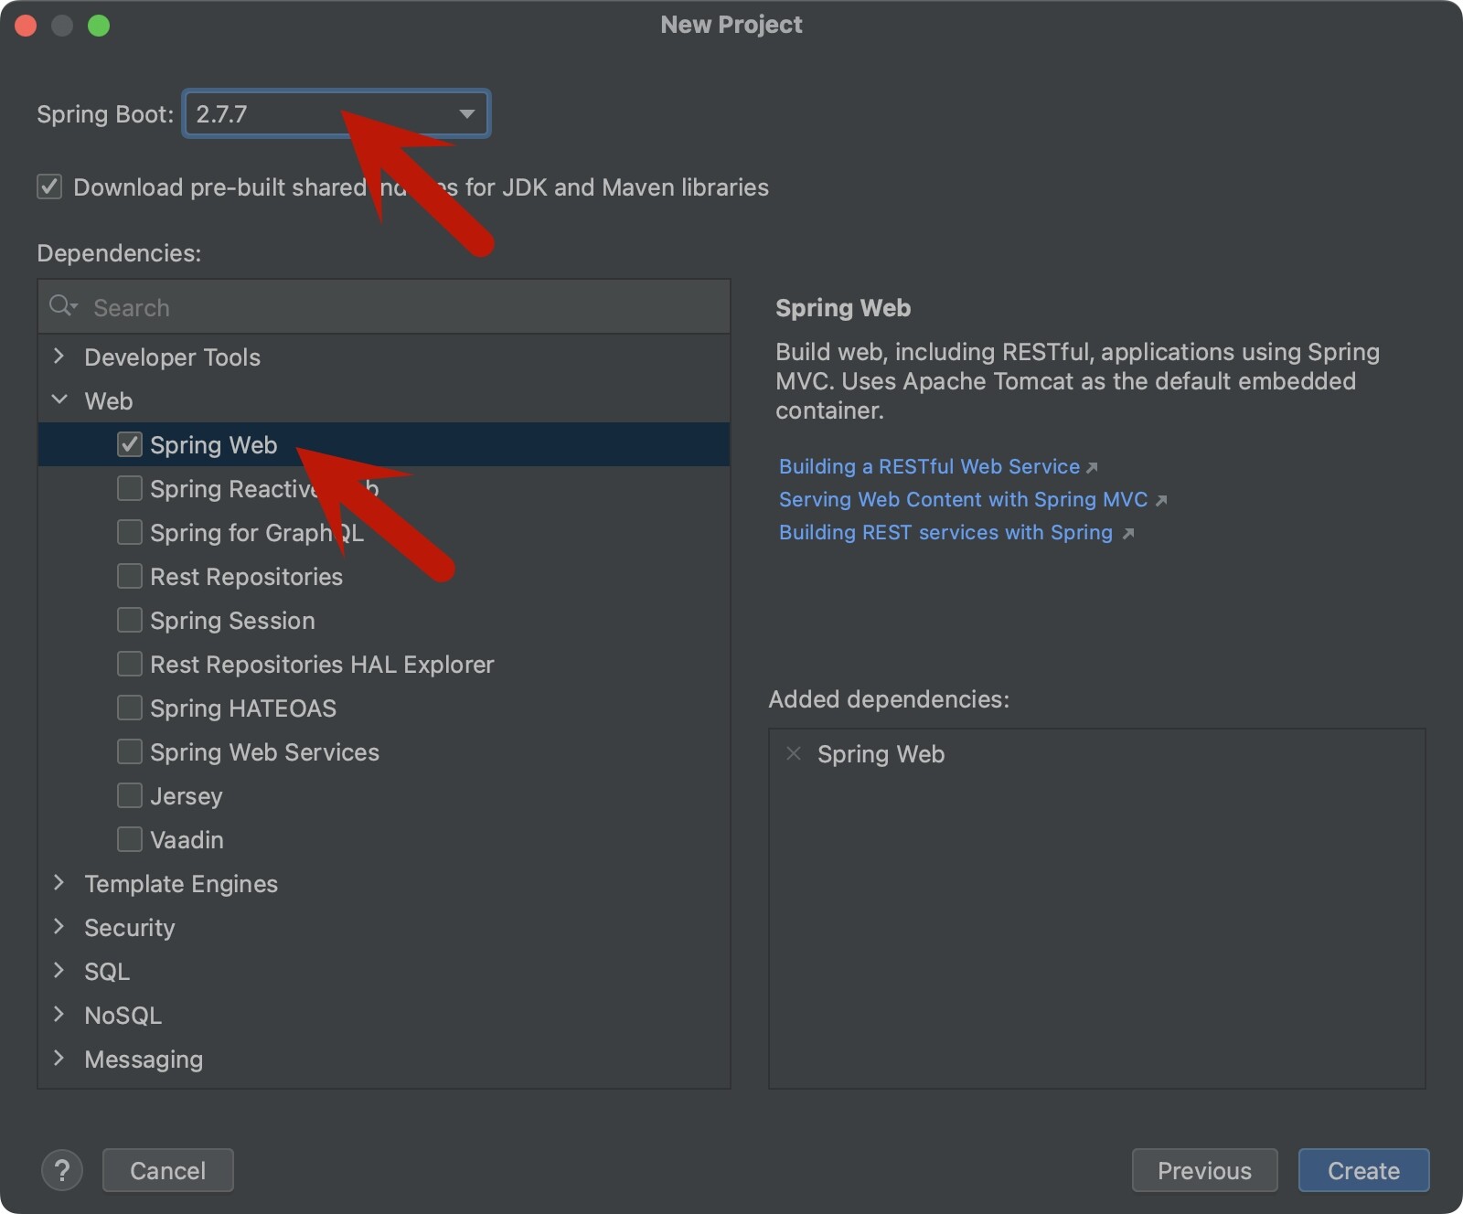Collapse the Web category
1463x1214 pixels.
[59, 400]
